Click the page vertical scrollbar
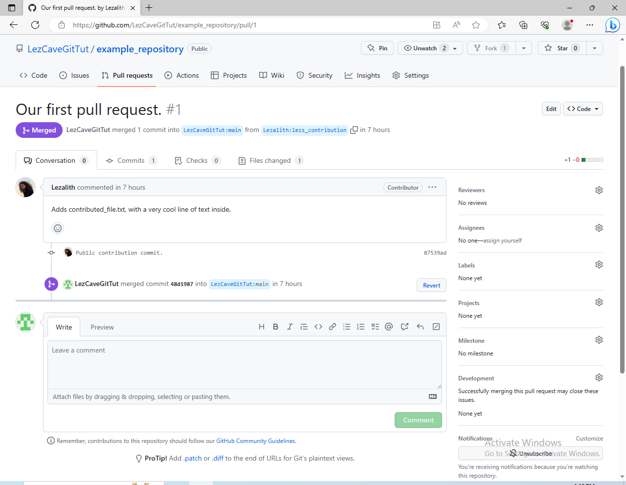626x485 pixels. 622,220
